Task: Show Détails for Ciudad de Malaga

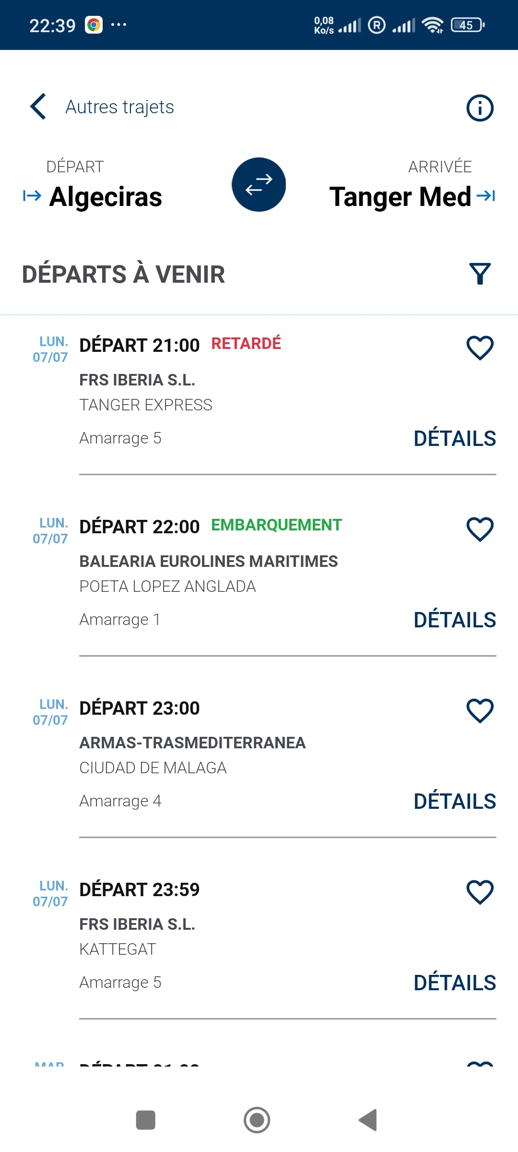Action: (454, 802)
